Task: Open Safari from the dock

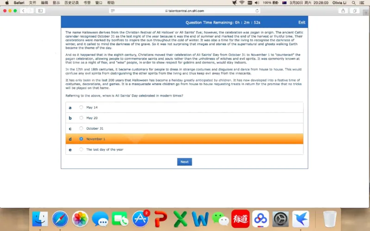Action: point(60,219)
